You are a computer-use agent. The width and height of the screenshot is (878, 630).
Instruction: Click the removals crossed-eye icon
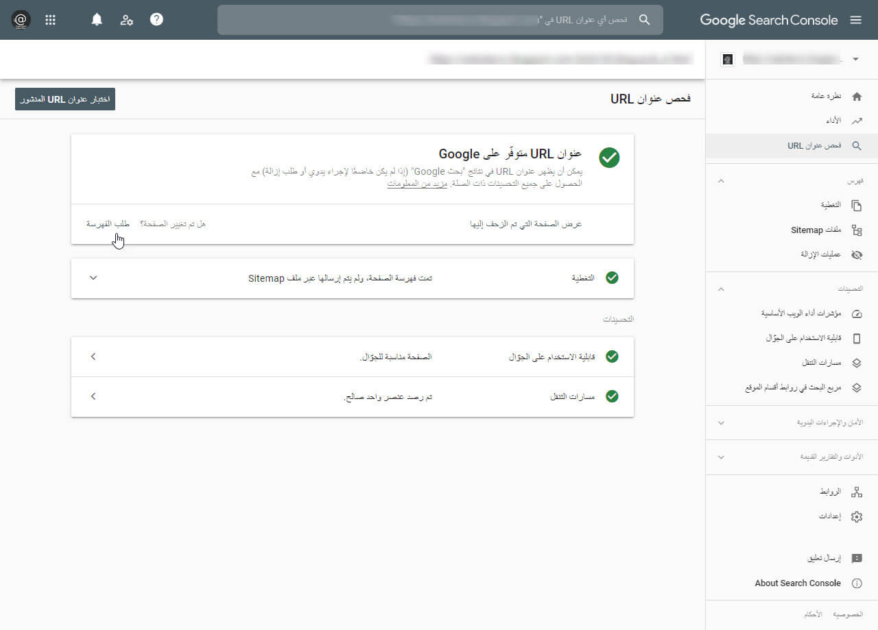tap(856, 254)
